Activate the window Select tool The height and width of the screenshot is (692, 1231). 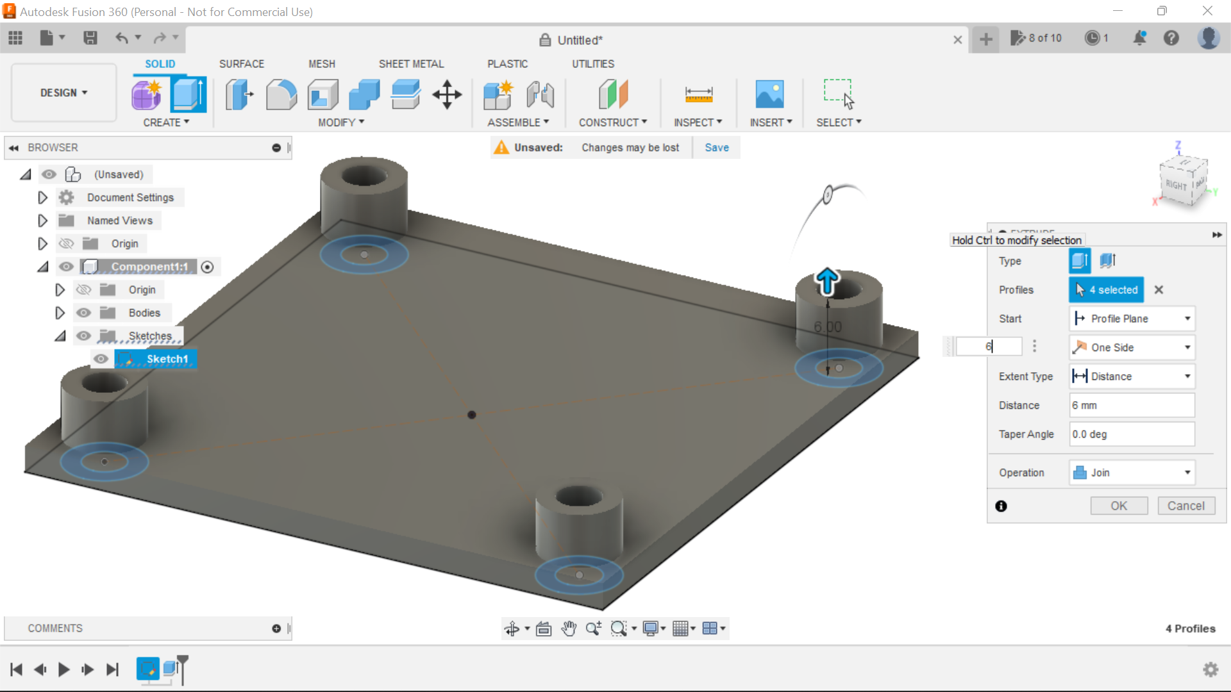point(839,95)
